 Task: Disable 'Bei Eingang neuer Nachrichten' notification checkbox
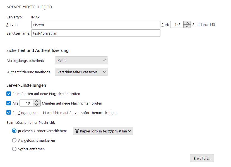(9, 113)
